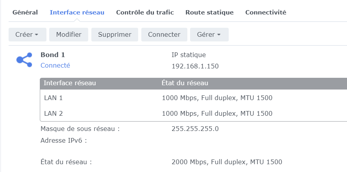Click the subnet mask value 255.255.255.0
347x172 pixels.
196,129
